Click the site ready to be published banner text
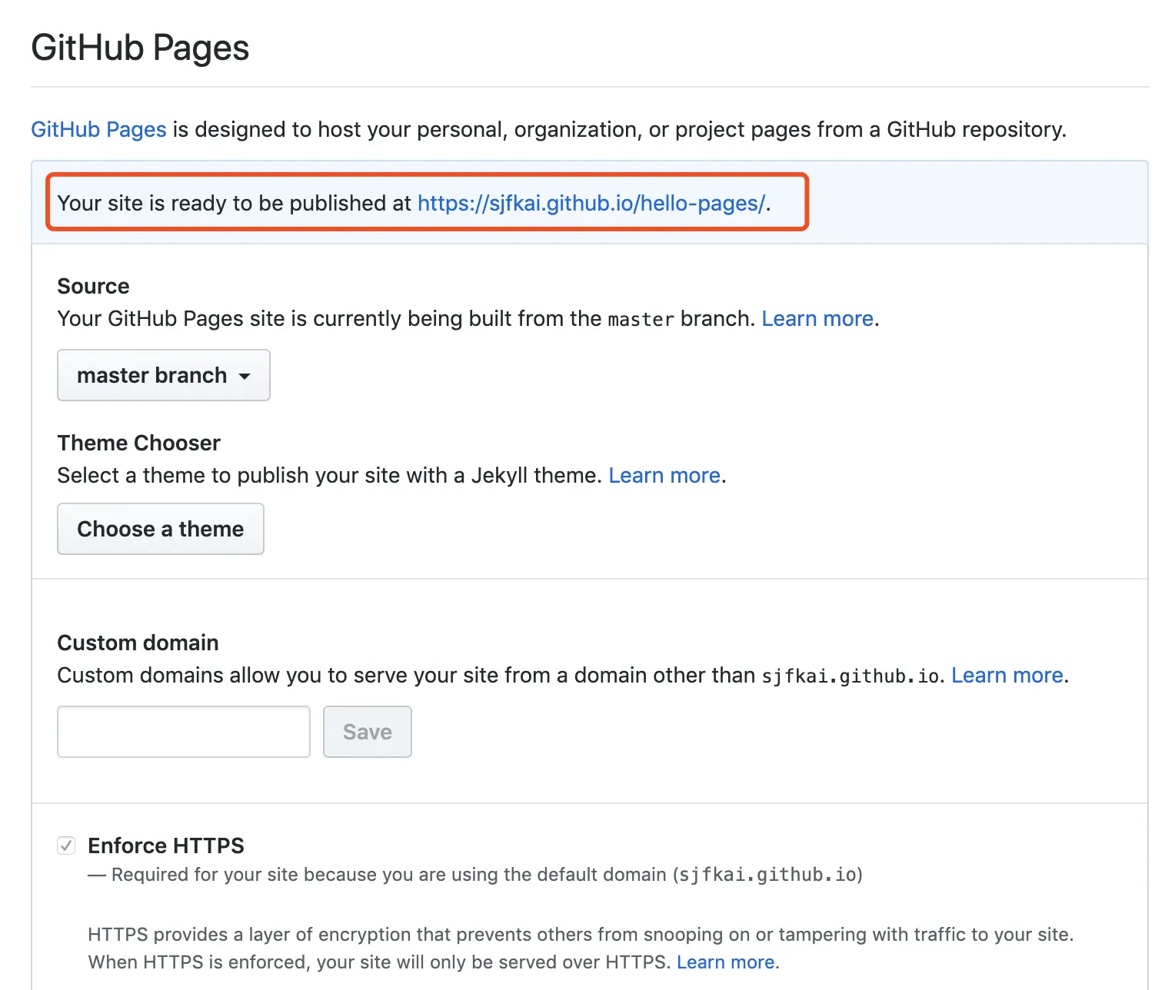 coord(235,203)
